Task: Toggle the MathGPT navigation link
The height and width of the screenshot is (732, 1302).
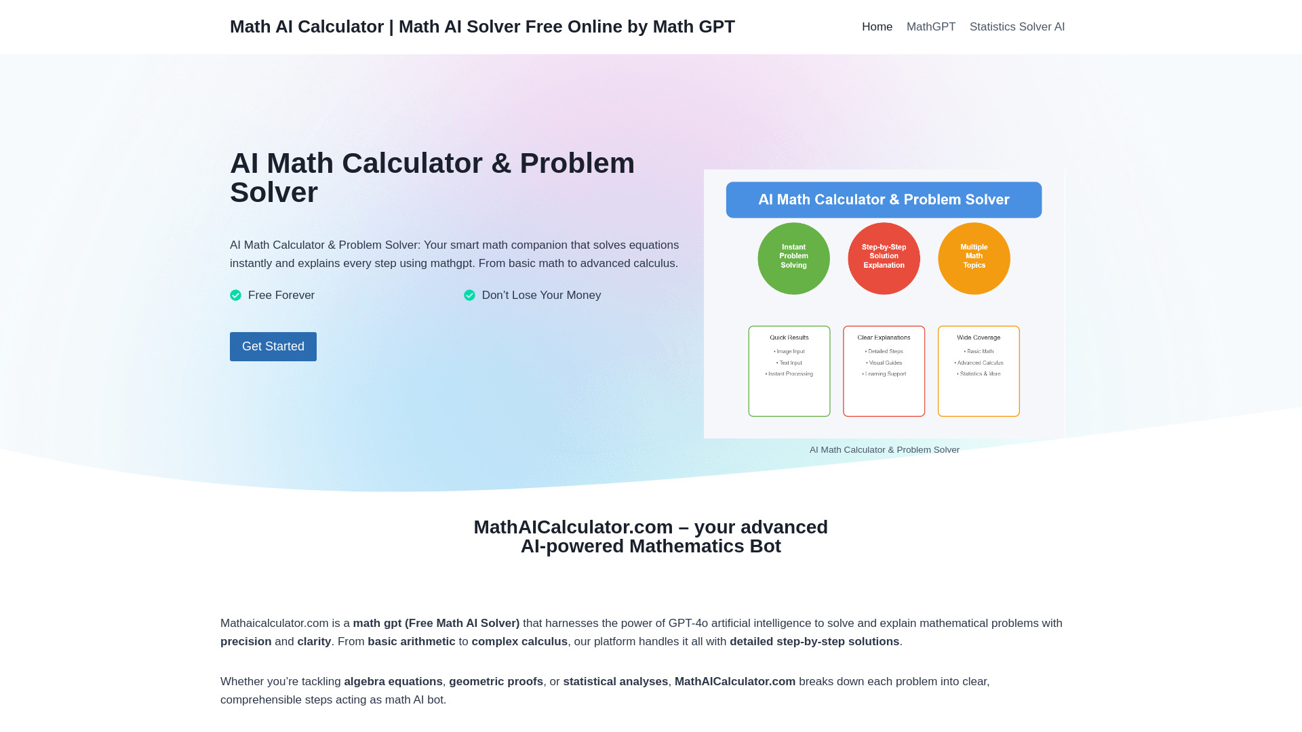Action: point(931,27)
